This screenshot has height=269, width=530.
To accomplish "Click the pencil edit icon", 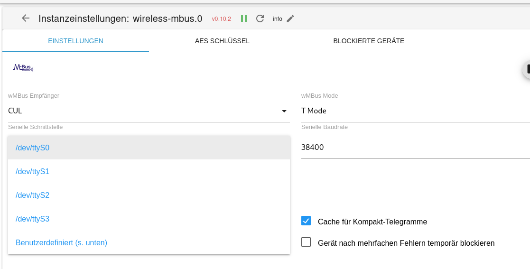I will (290, 19).
